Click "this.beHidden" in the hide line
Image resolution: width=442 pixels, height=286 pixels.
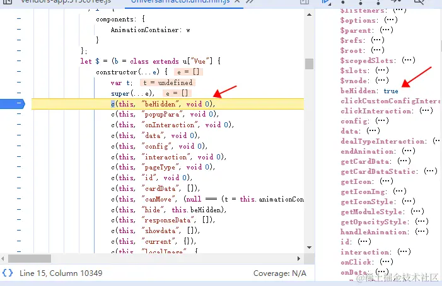click(196, 210)
